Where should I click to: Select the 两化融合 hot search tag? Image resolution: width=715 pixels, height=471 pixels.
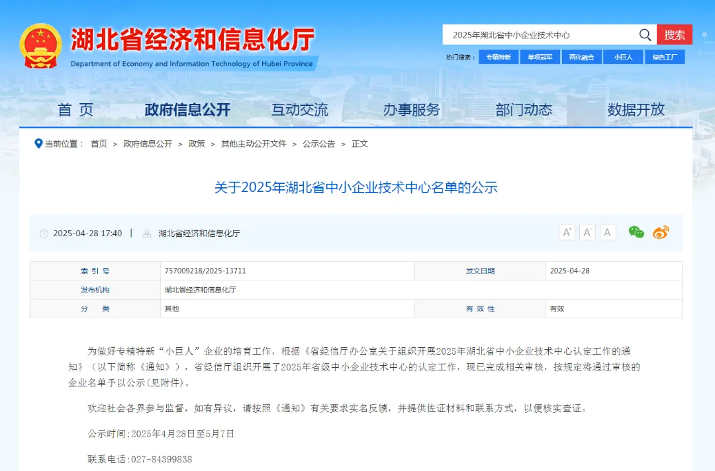click(581, 58)
